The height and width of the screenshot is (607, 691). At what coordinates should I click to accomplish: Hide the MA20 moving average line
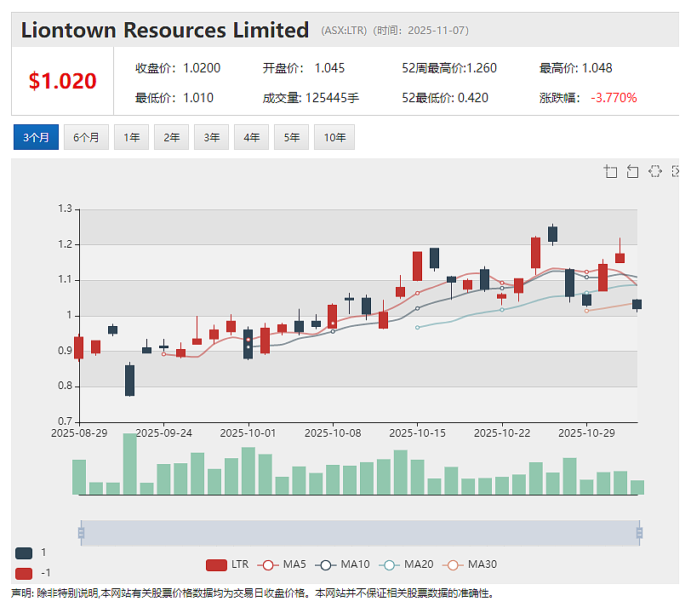406,564
